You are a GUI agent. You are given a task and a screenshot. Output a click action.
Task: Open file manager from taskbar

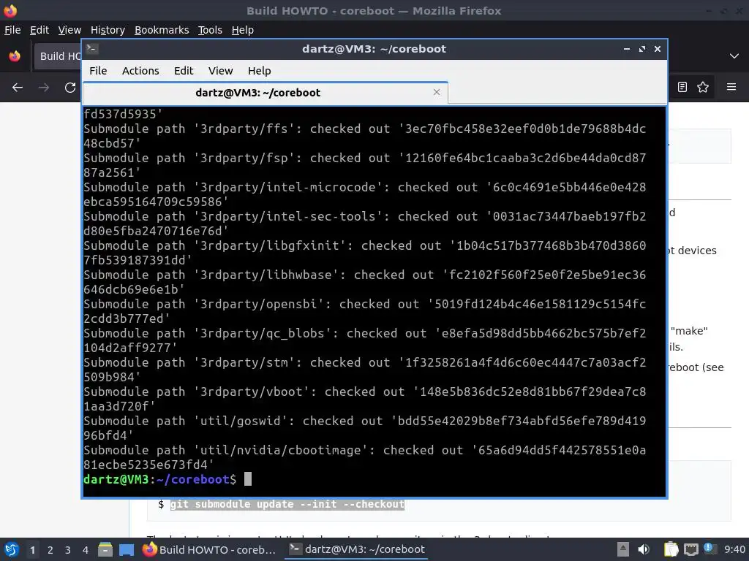[x=105, y=549]
